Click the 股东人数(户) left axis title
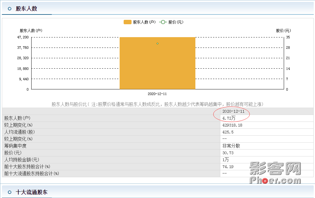This screenshot has height=198, width=315. click(31, 31)
